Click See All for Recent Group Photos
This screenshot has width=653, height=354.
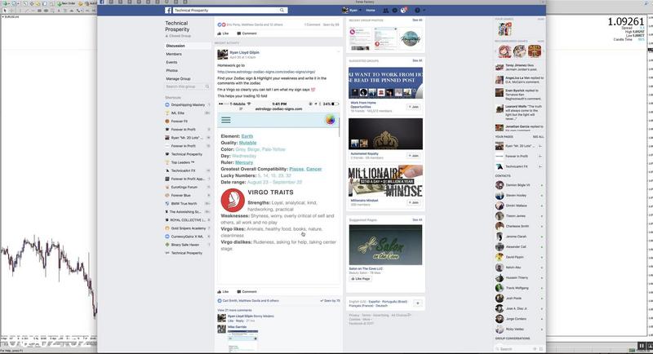click(x=417, y=20)
